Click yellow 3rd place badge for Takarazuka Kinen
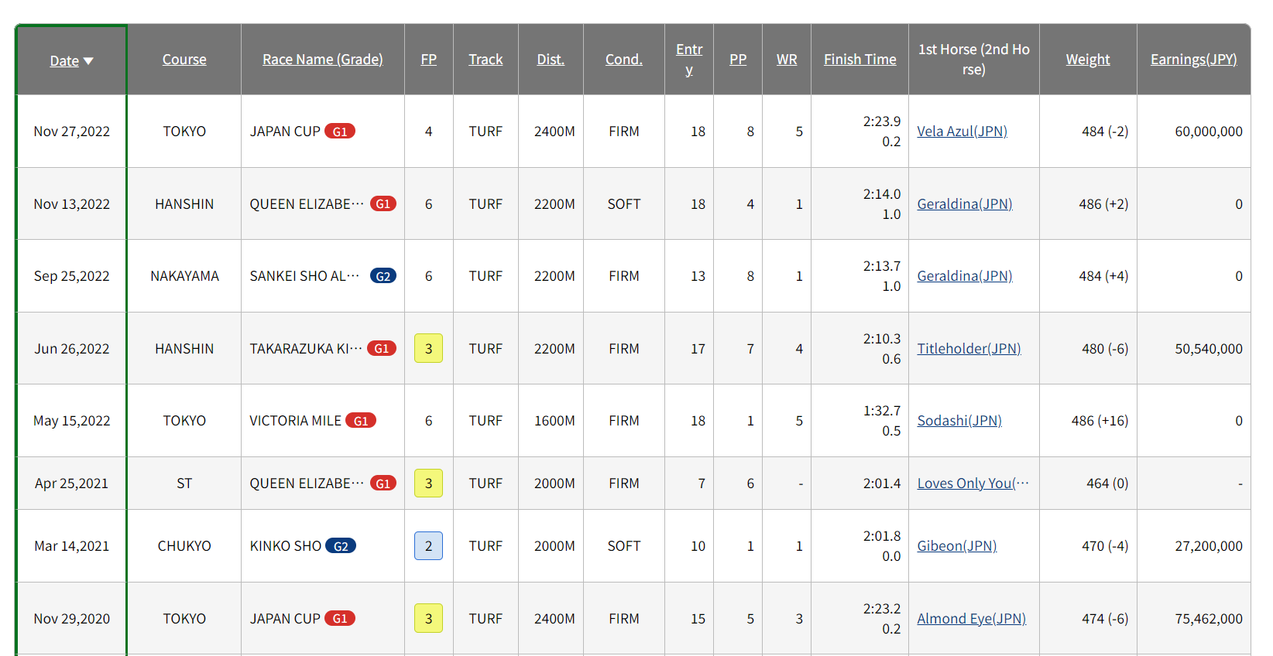1273x656 pixels. pos(429,349)
